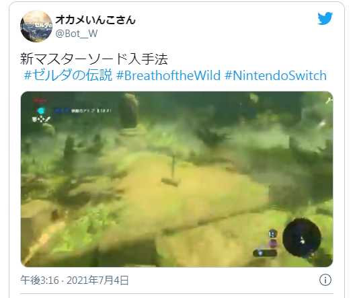Open the オカメいんこさん profile avatar
This screenshot has width=353, height=298.
coord(36,26)
